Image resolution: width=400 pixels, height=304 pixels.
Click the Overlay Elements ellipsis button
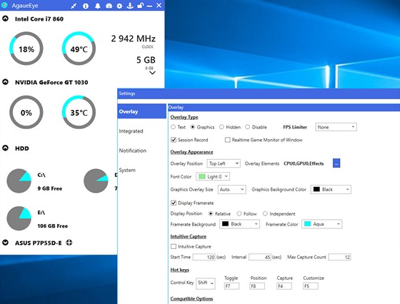click(x=336, y=163)
